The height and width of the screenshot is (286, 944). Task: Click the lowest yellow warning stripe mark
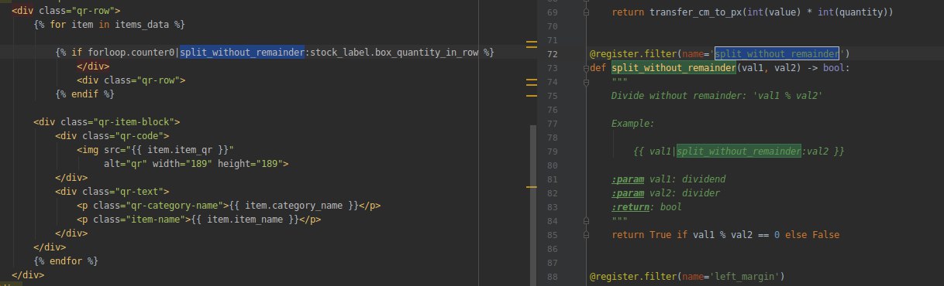532,186
